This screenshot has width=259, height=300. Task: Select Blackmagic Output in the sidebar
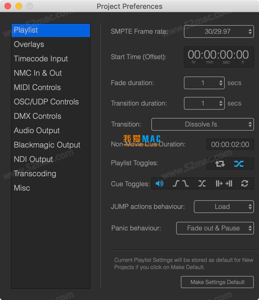51,145
